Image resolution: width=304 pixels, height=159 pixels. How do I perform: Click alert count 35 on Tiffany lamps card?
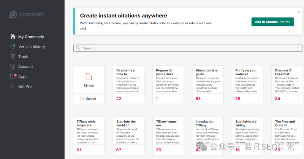coord(159,150)
